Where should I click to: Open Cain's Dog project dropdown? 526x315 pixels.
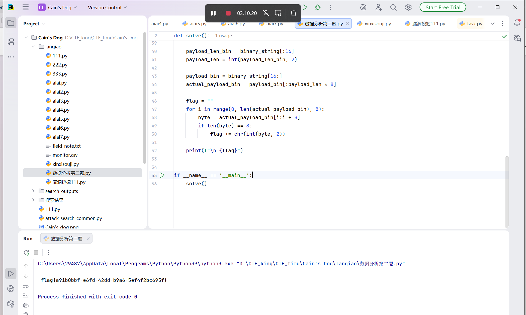[58, 8]
